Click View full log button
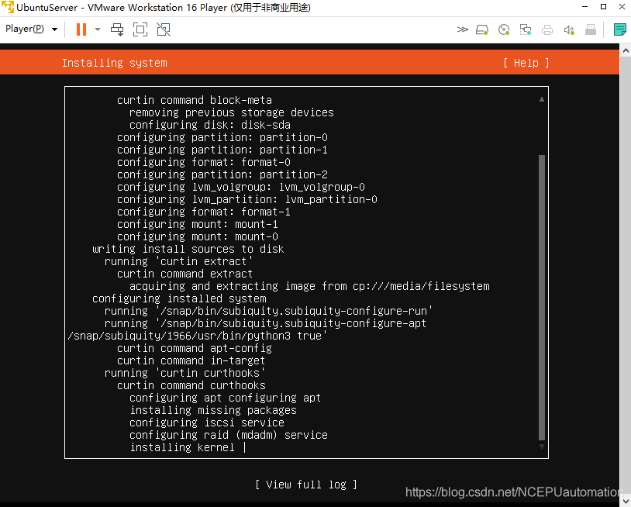The image size is (631, 507). tap(306, 485)
